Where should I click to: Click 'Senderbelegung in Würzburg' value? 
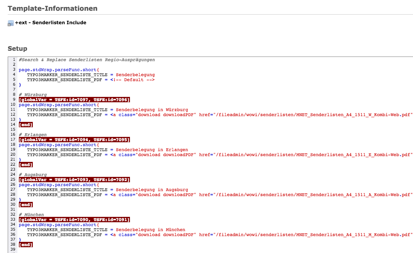coord(152,110)
